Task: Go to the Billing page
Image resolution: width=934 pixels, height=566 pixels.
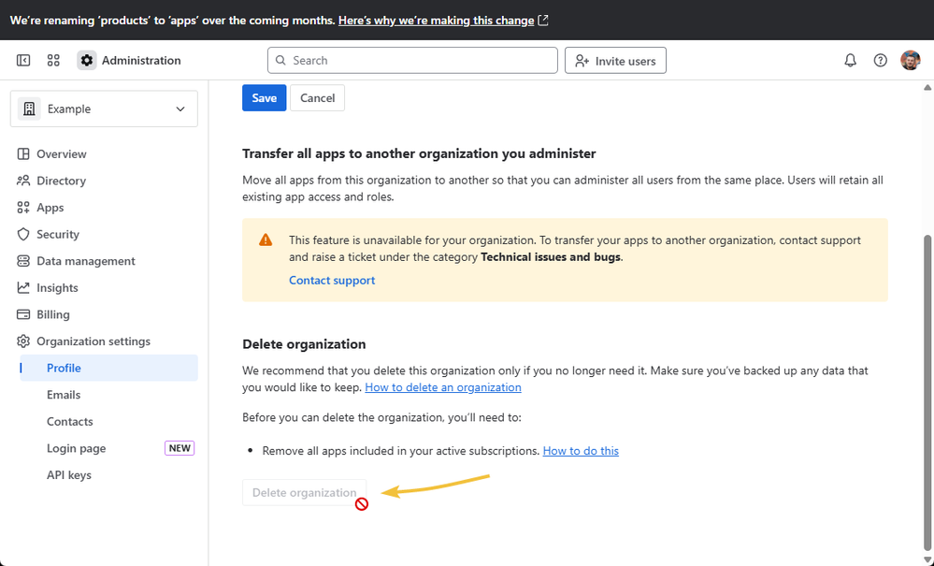Action: click(52, 314)
